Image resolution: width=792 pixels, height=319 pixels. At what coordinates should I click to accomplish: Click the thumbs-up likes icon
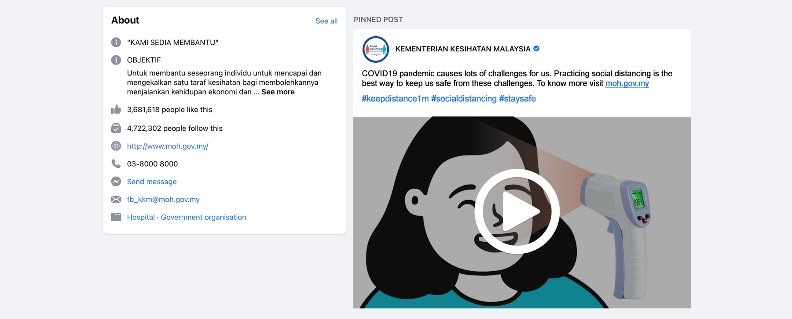click(x=116, y=110)
